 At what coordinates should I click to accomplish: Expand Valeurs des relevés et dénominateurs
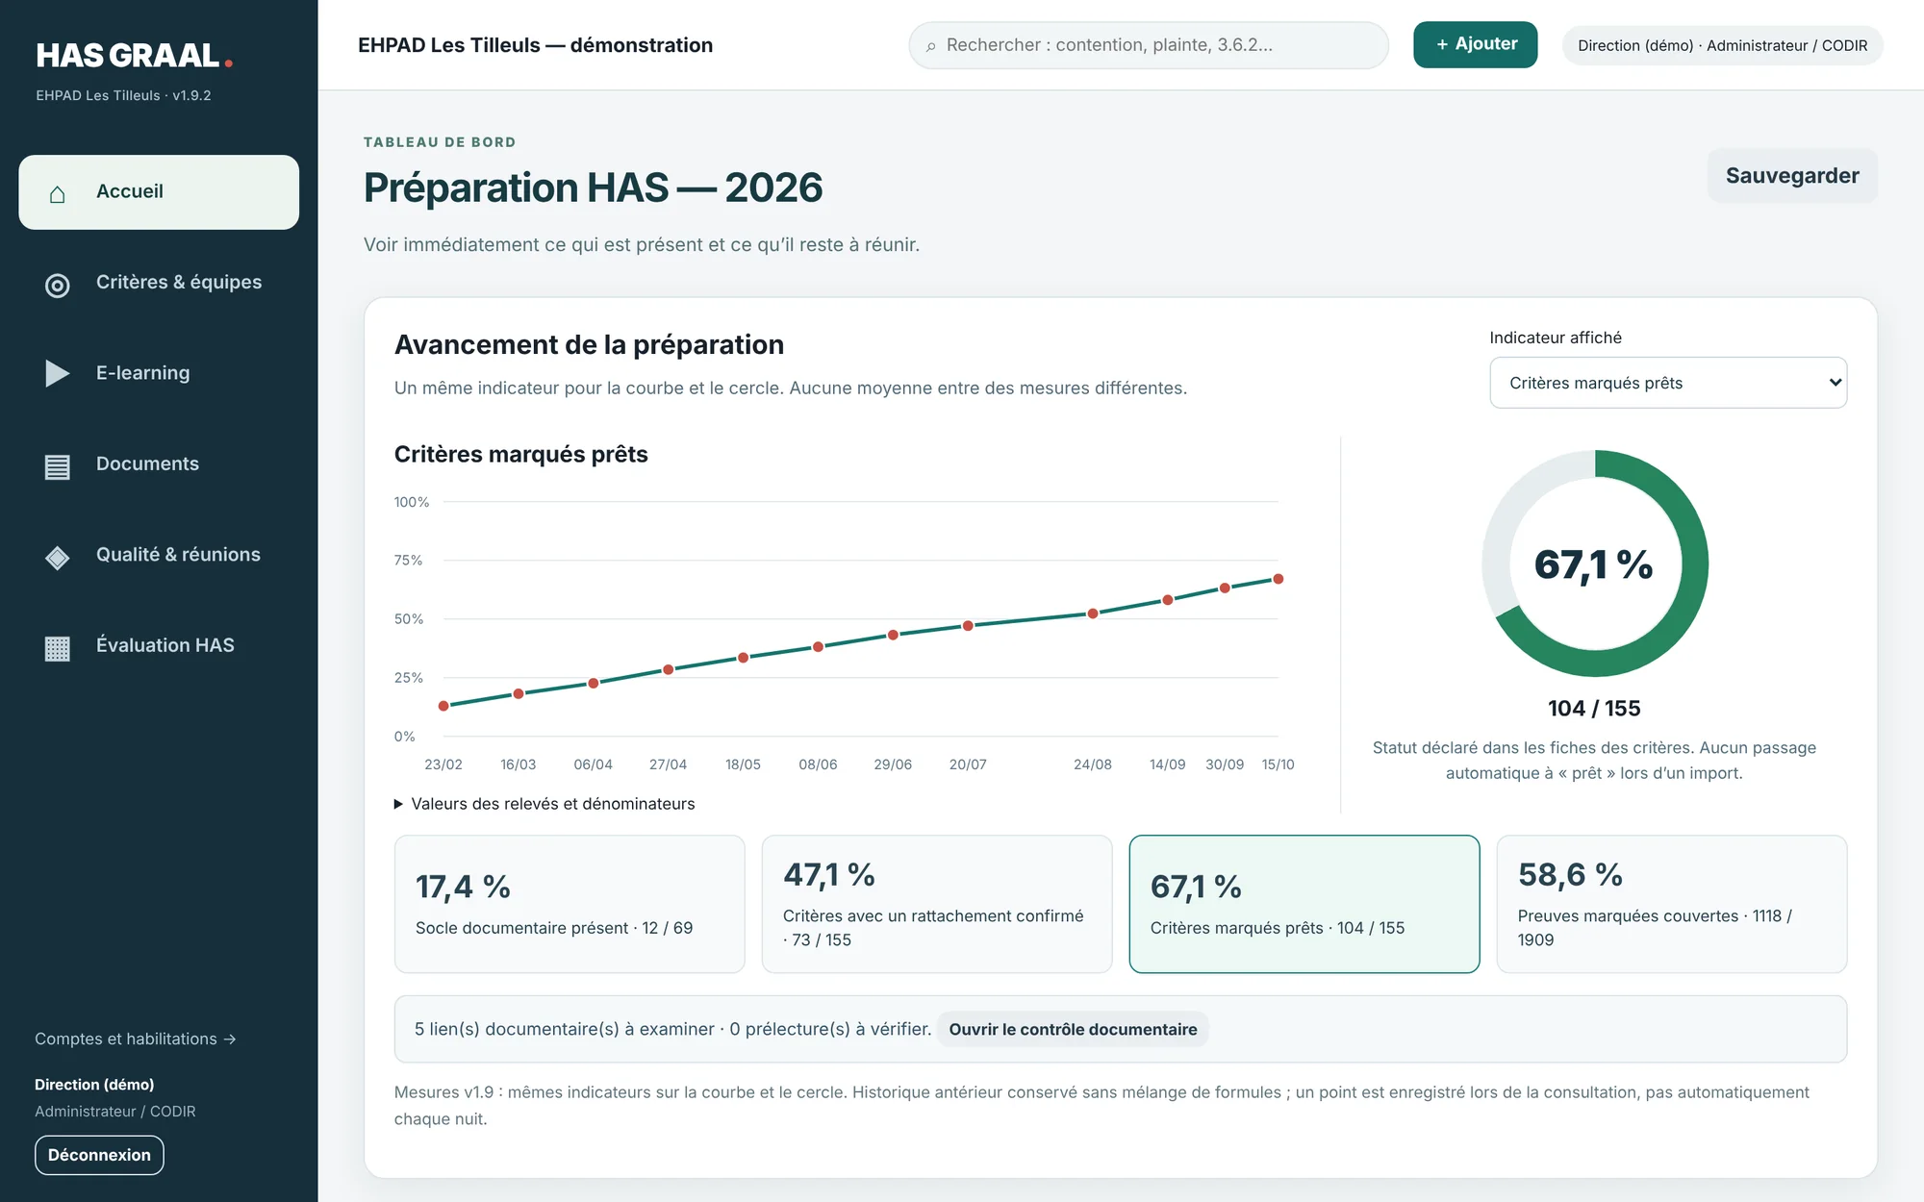click(x=544, y=804)
